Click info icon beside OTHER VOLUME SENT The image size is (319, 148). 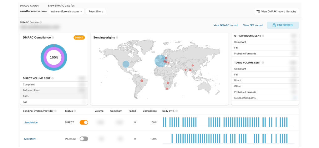(x=263, y=36)
